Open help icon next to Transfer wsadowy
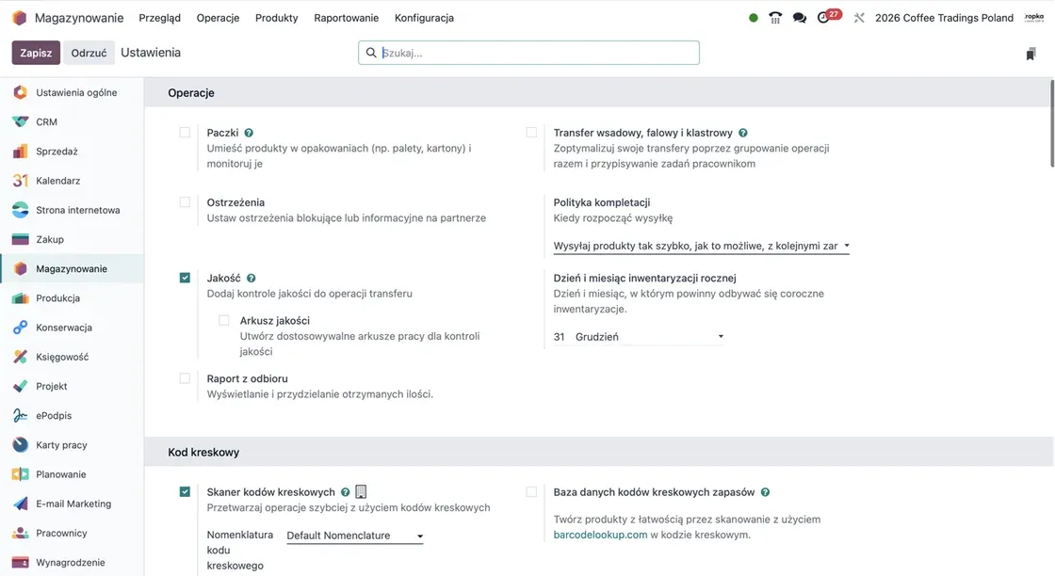This screenshot has width=1055, height=576. pos(743,133)
